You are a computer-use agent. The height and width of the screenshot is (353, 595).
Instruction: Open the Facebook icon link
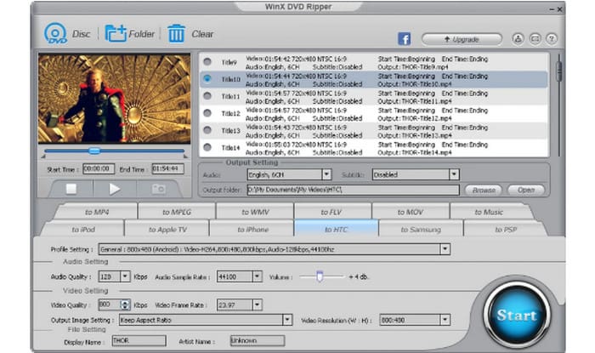[x=405, y=39]
